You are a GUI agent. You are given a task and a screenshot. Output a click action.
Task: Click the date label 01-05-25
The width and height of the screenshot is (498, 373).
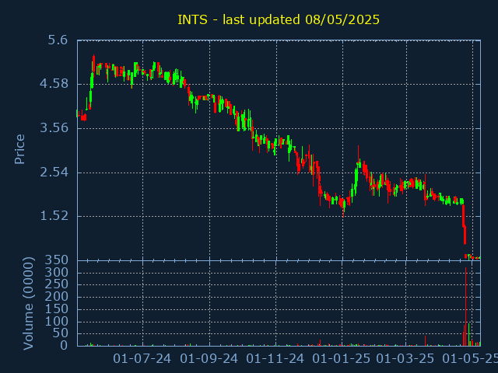tap(470, 359)
